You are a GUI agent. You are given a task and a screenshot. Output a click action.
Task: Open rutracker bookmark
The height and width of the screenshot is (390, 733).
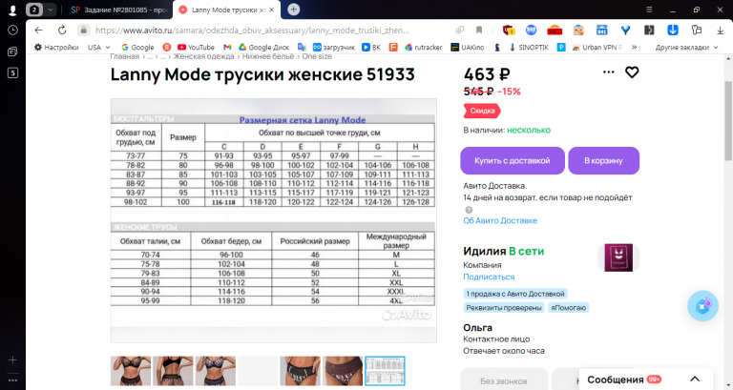(x=423, y=47)
